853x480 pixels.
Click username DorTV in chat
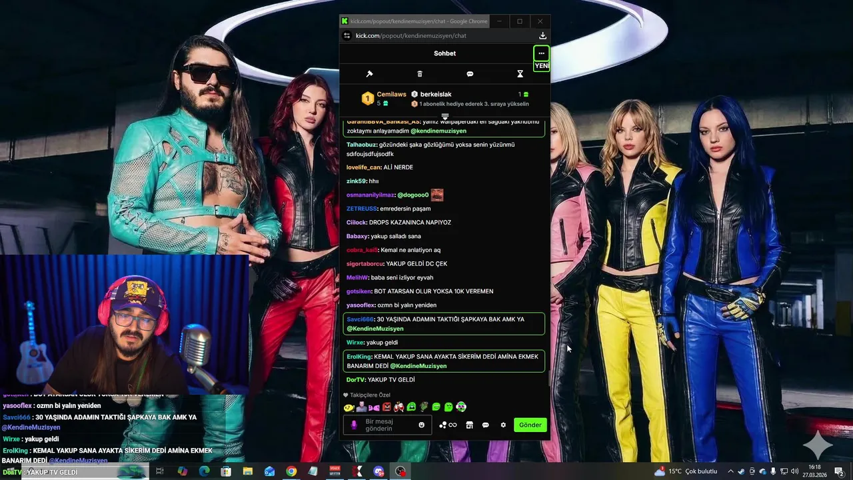click(356, 380)
